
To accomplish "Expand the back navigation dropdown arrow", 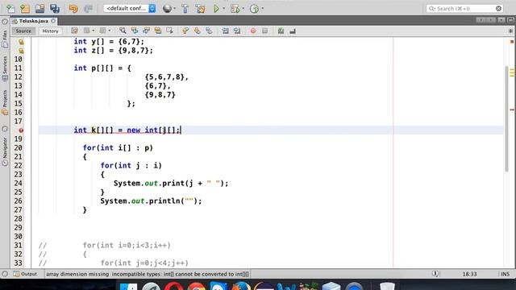I will (94, 31).
